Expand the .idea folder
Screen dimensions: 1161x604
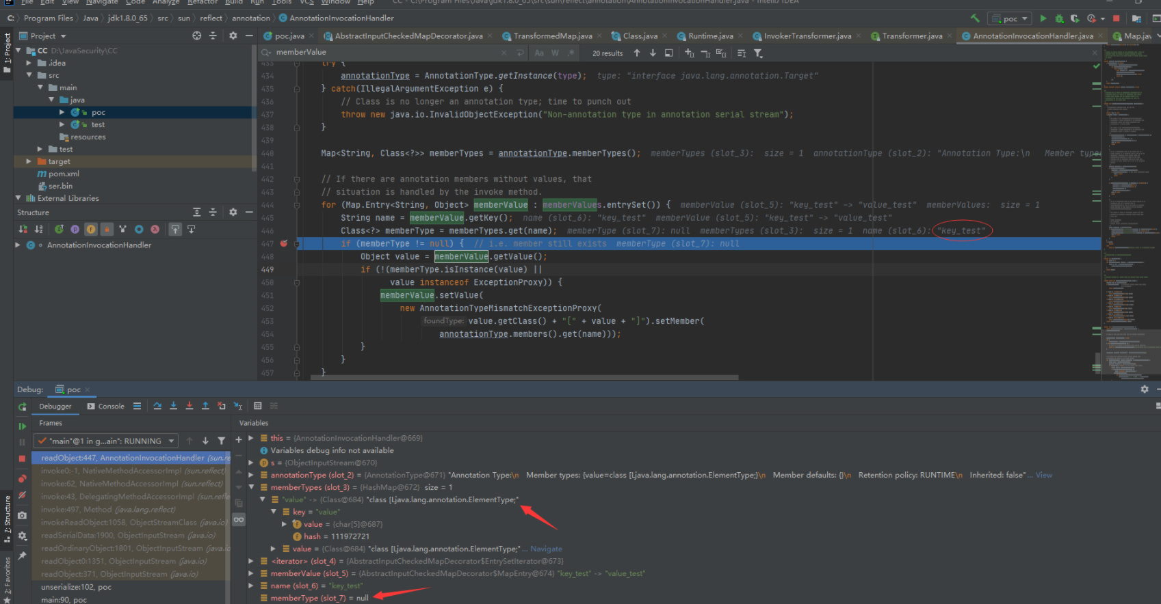coord(29,63)
